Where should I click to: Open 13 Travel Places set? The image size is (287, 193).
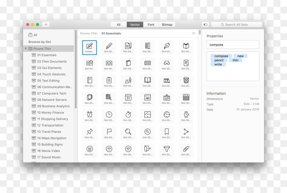pos(48,132)
